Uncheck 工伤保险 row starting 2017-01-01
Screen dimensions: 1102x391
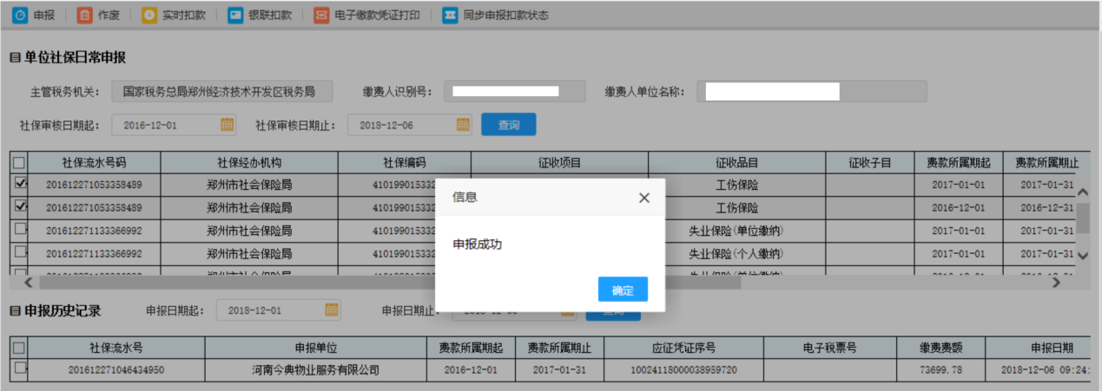[x=19, y=184]
